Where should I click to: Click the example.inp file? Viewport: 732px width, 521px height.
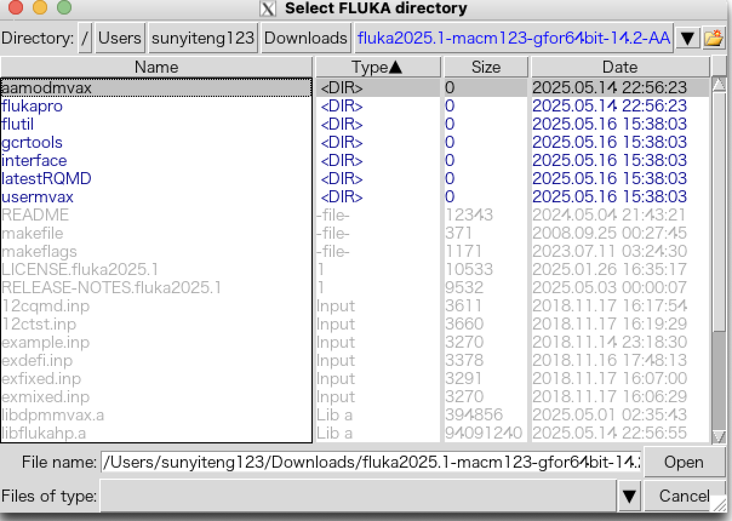coord(45,342)
